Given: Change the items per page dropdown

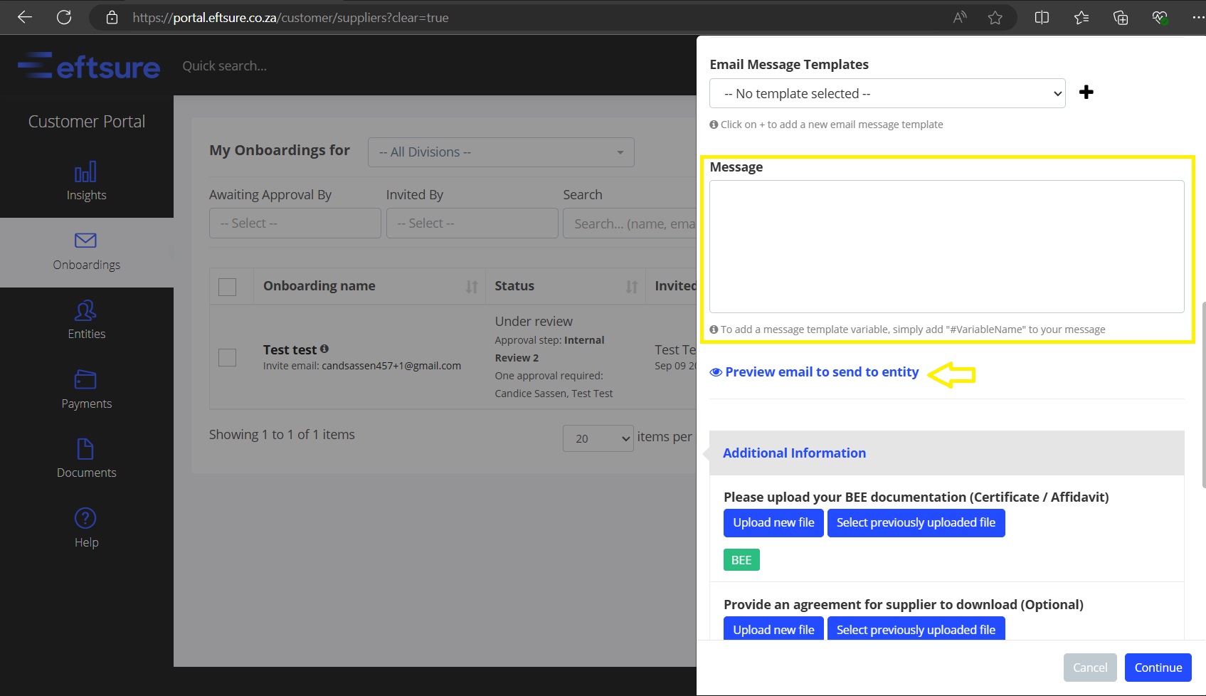Looking at the screenshot, I should tap(598, 438).
